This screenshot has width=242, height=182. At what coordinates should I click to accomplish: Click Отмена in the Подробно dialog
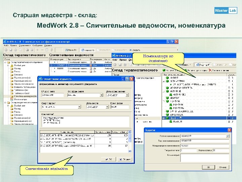(x=223, y=167)
